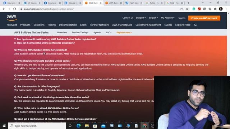Open the Explore More menu

coord(183,25)
